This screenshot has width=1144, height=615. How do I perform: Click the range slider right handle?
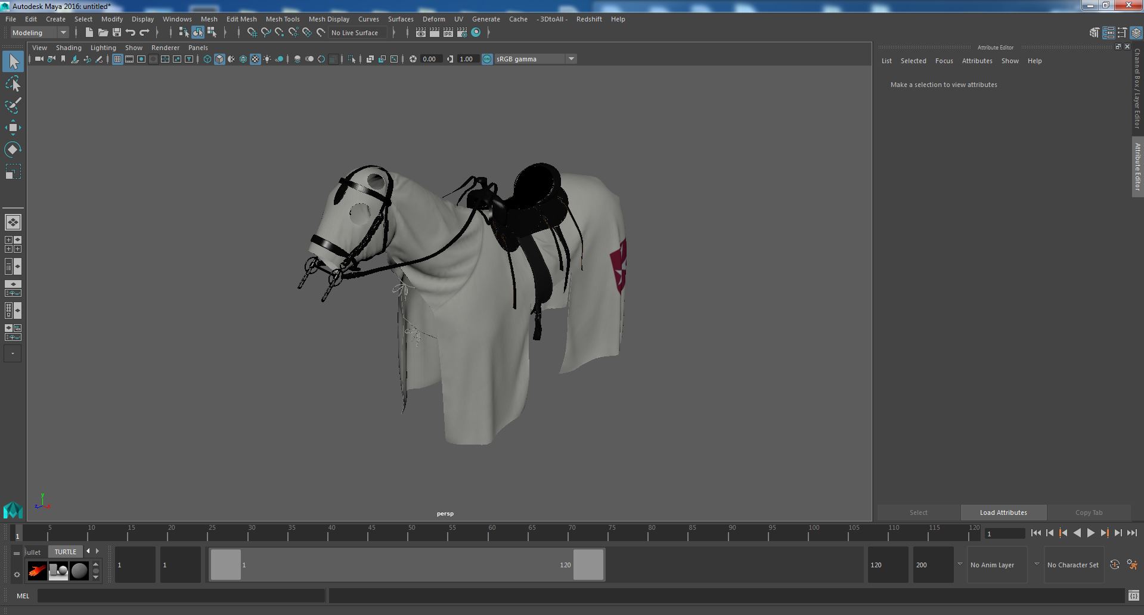click(x=588, y=564)
